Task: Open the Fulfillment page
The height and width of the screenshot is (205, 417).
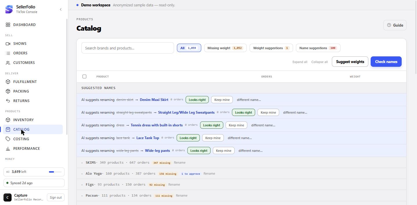Action: click(33, 82)
